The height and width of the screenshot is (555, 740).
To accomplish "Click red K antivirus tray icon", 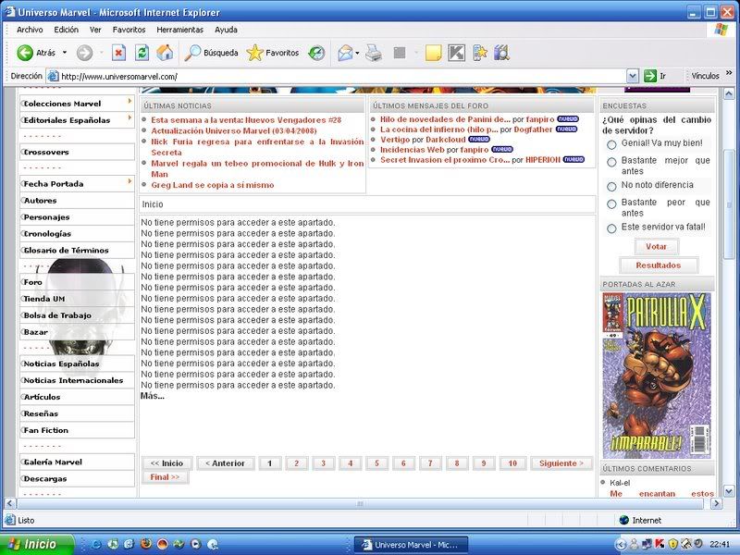I will pos(660,544).
